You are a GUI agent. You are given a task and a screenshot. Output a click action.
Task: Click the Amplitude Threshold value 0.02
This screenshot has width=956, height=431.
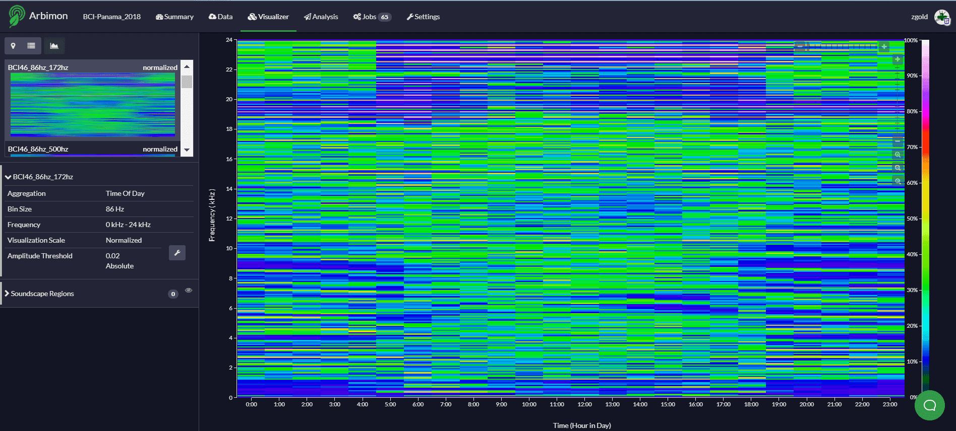click(x=112, y=256)
